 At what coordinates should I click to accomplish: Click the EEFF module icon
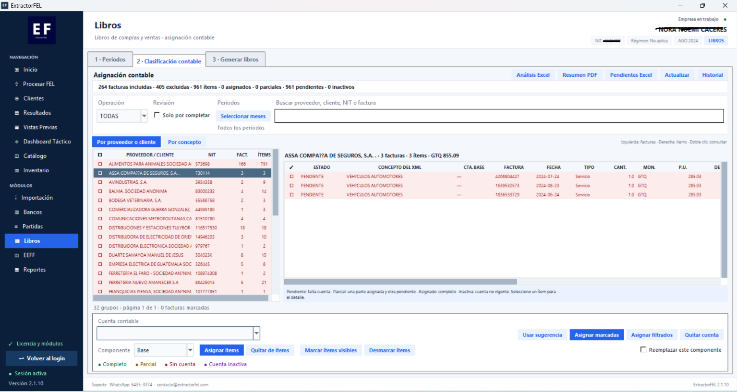tap(17, 255)
